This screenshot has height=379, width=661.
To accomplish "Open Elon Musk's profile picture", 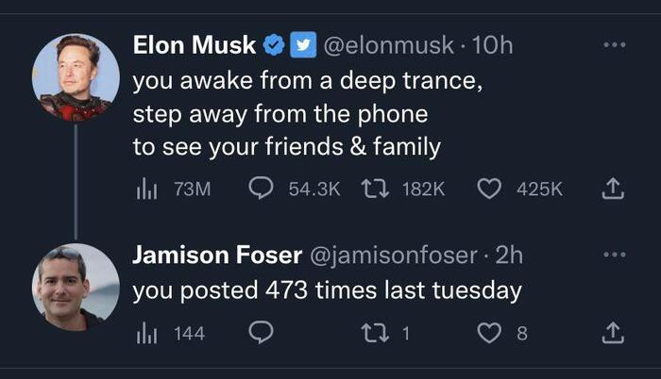I will coord(76,76).
